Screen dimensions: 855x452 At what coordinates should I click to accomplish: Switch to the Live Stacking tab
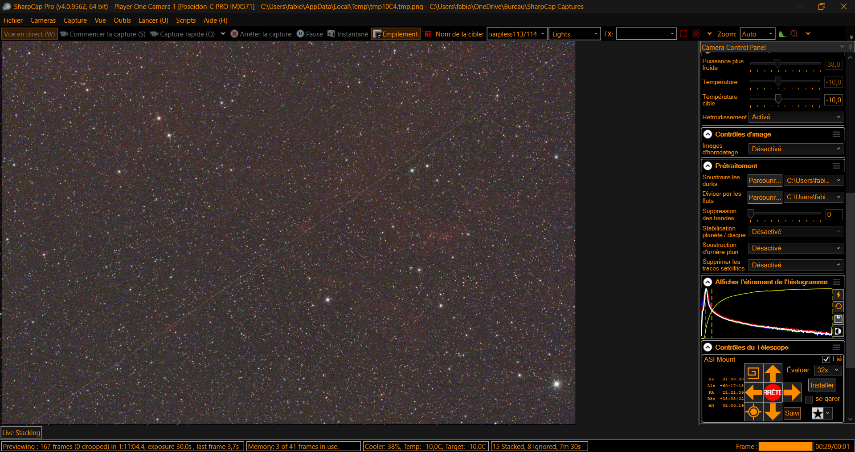click(x=21, y=433)
